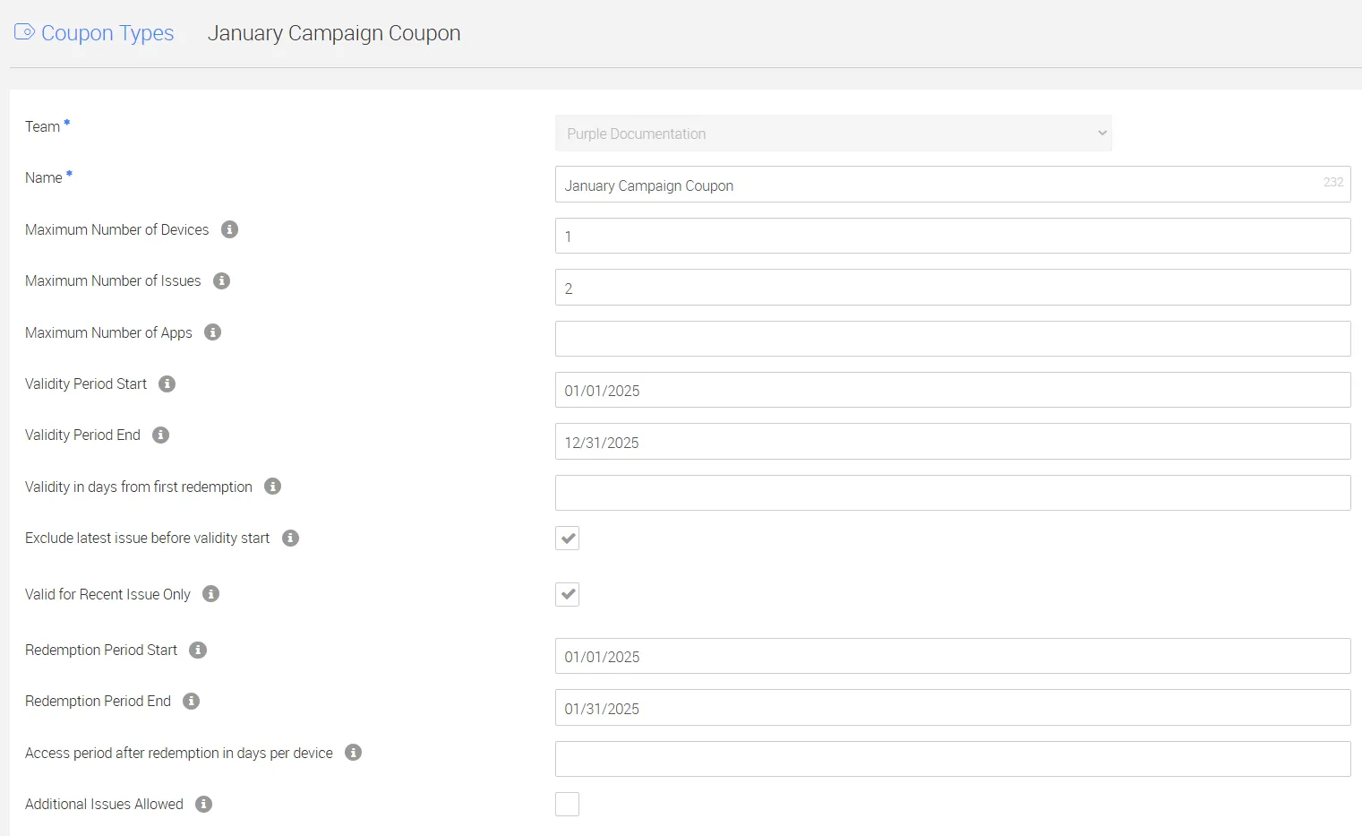Click the Validity Period End date 12/31/2025
This screenshot has width=1362, height=836.
[x=953, y=442]
